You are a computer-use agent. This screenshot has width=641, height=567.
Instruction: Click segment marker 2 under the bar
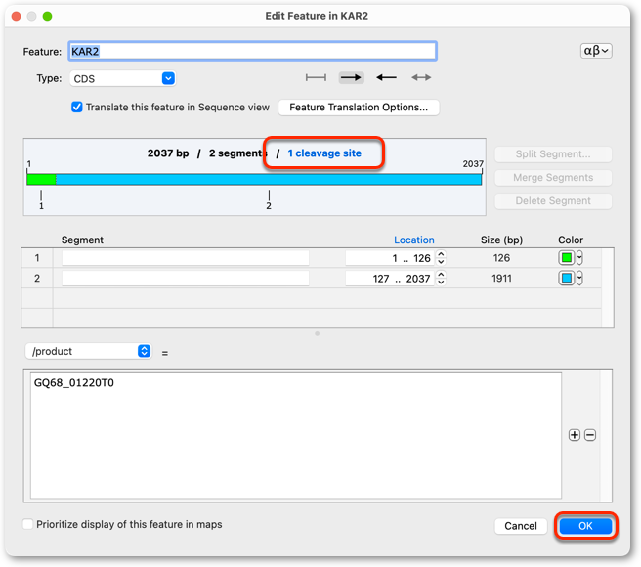[x=269, y=200]
